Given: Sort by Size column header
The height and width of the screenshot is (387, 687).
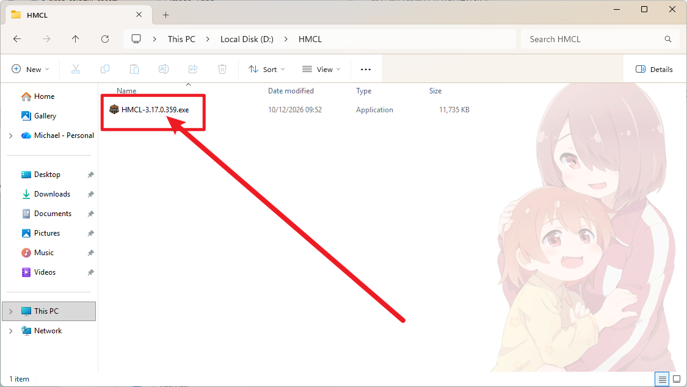Looking at the screenshot, I should click(435, 91).
